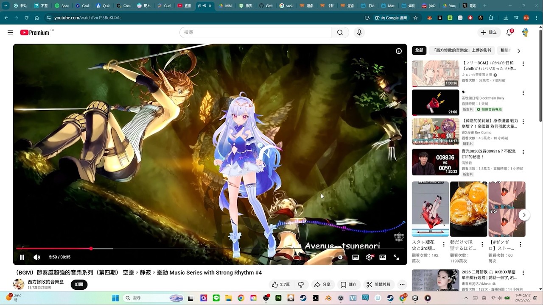Open a new browser tab
The width and height of the screenshot is (543, 305).
[484, 6]
